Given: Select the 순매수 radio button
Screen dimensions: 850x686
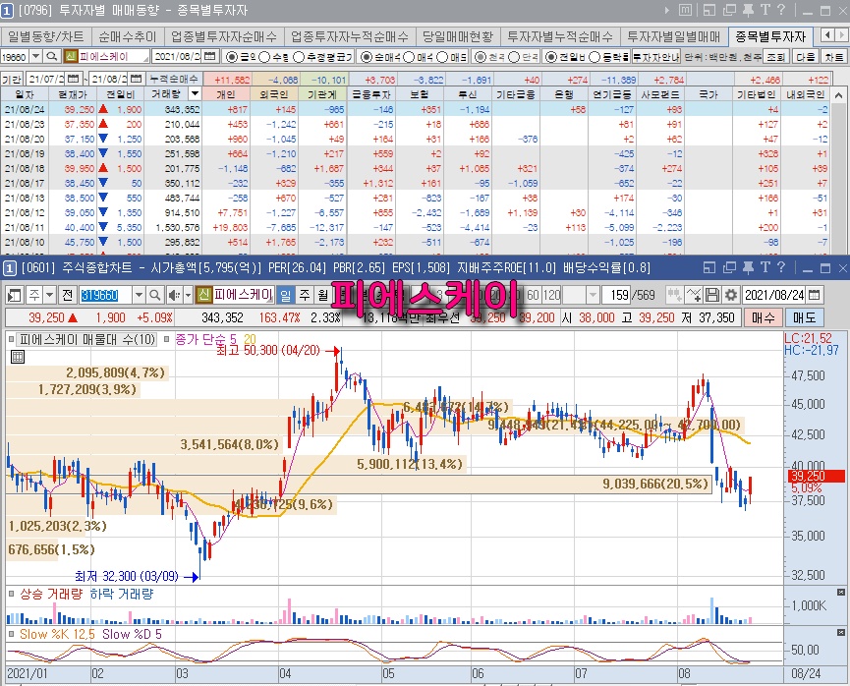Looking at the screenshot, I should pos(366,57).
